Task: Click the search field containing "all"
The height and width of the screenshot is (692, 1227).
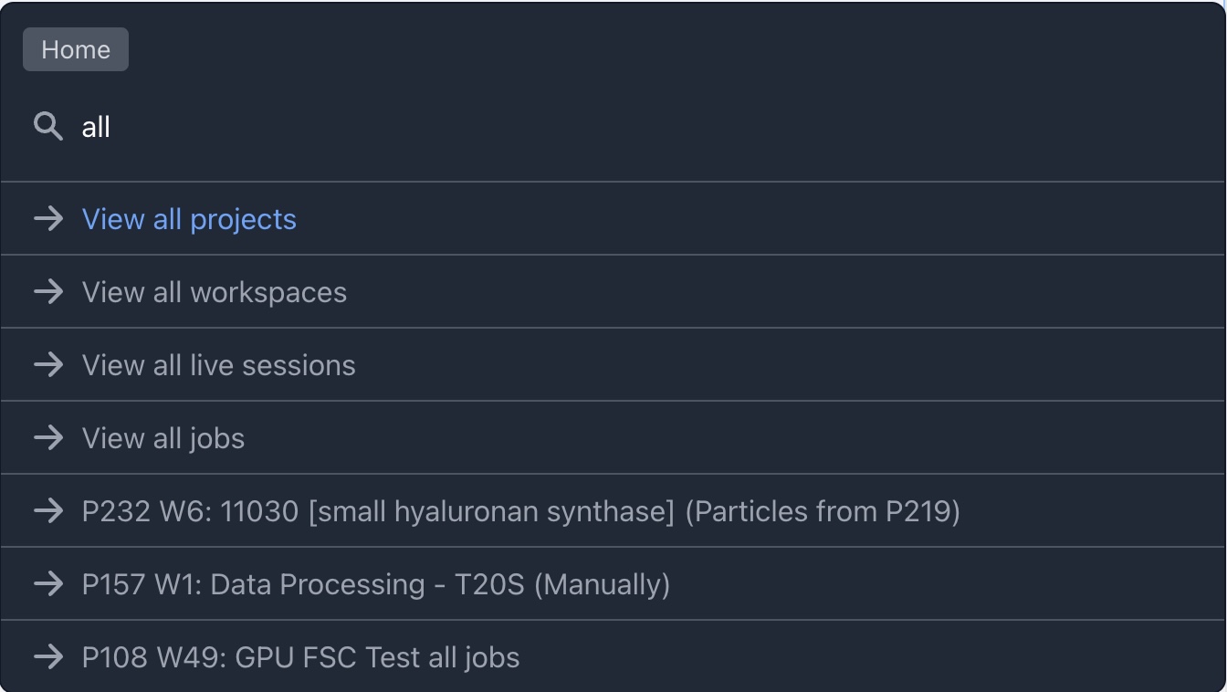Action: tap(548, 126)
